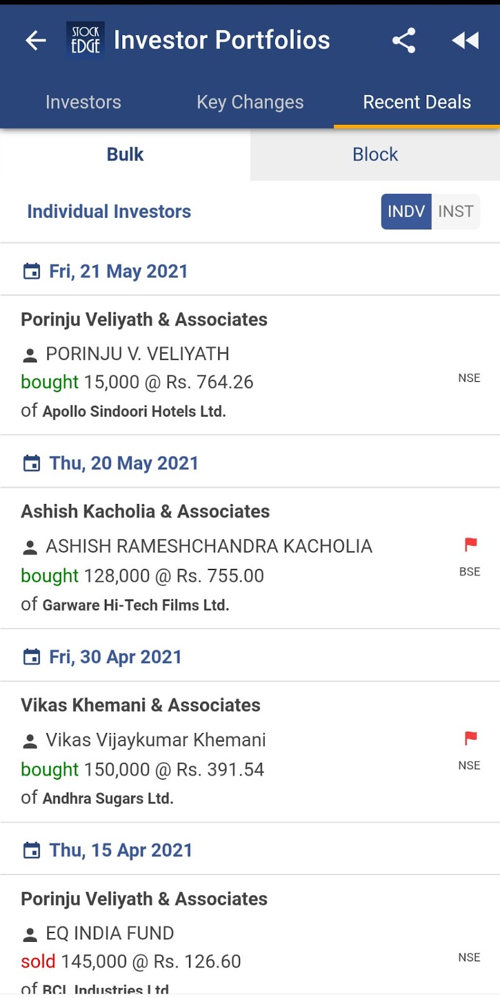500x998 pixels.
Task: Tap red flag on Vikas Khemani deal
Action: [471, 739]
